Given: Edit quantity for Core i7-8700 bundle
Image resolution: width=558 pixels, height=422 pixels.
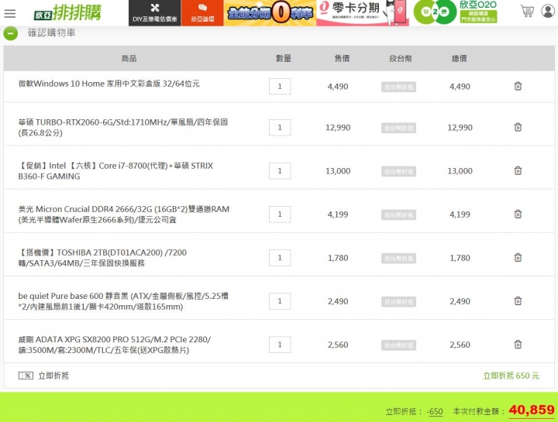Looking at the screenshot, I should click(x=280, y=170).
